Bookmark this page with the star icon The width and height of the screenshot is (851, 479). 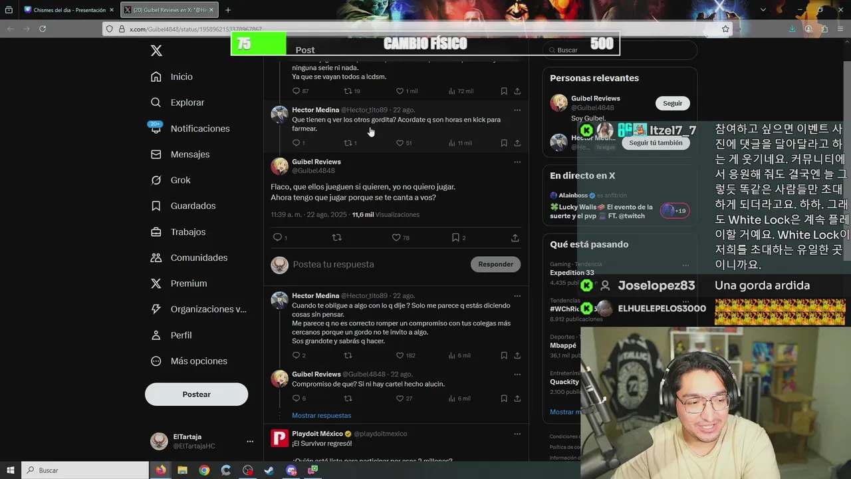coord(725,29)
